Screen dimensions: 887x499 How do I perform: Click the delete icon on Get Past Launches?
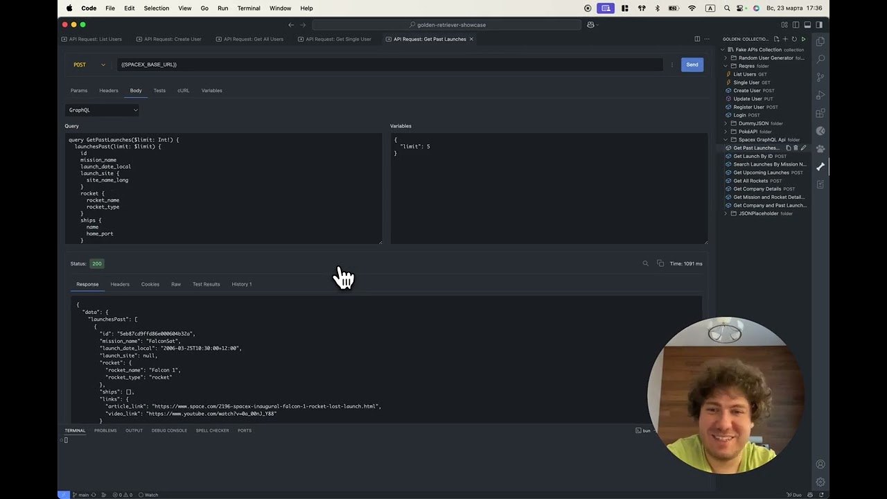[796, 148]
